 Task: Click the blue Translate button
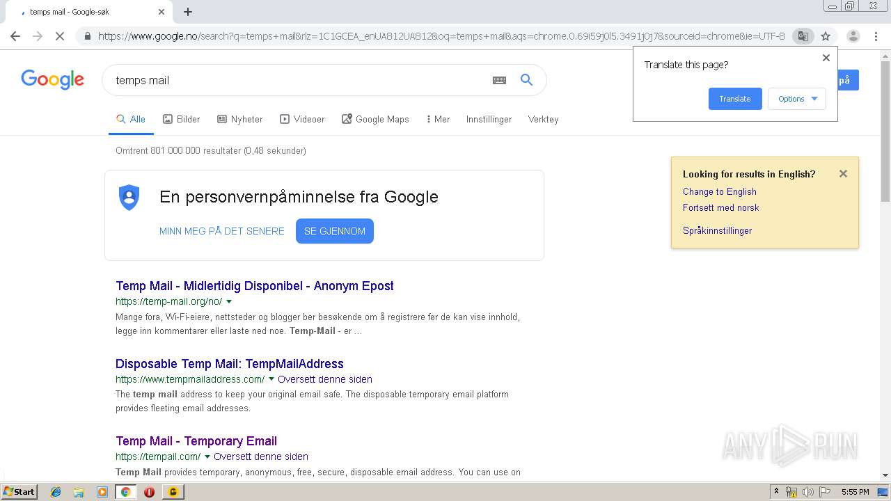click(735, 99)
